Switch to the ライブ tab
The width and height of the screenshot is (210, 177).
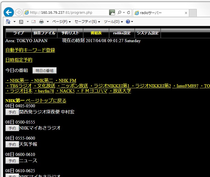[x=19, y=33]
